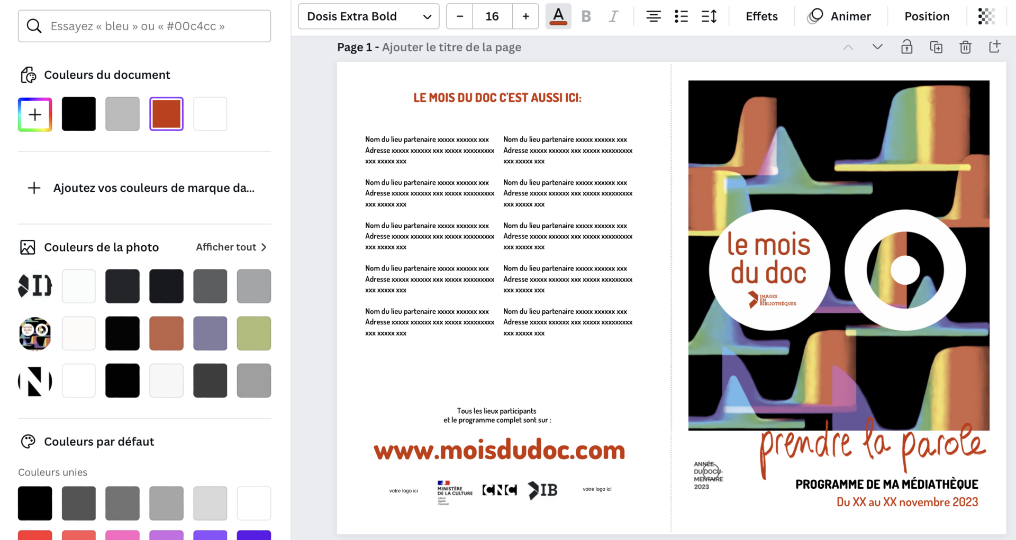Image resolution: width=1016 pixels, height=540 pixels.
Task: Select the CNC logo photo thumbnail
Action: (x=35, y=381)
